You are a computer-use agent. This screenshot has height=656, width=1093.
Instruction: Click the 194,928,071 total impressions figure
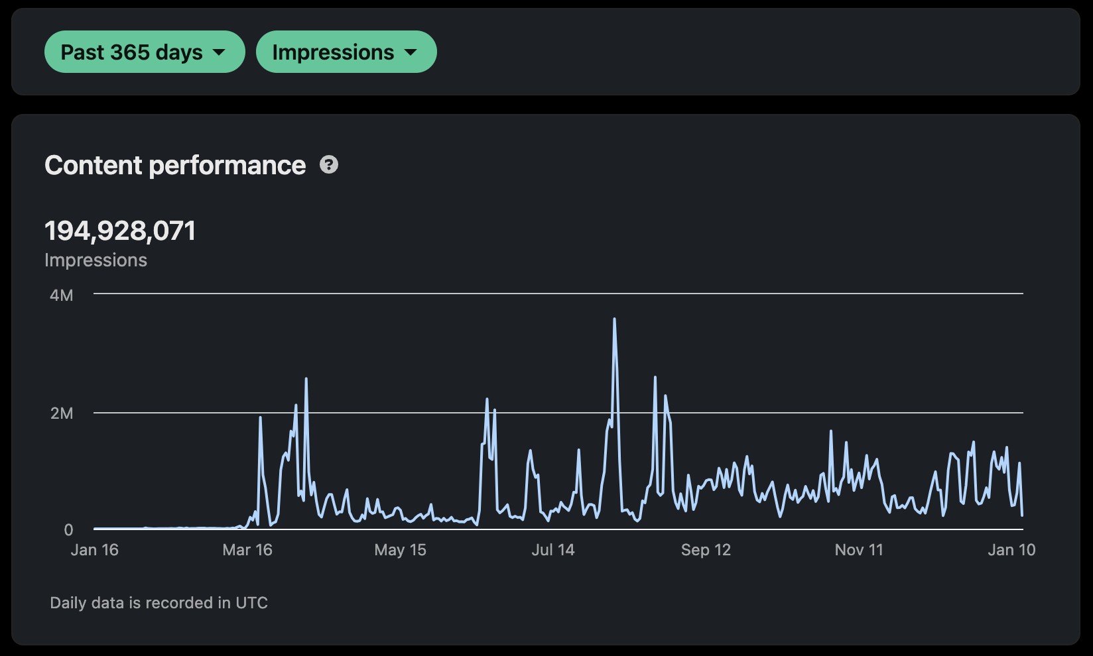tap(120, 231)
